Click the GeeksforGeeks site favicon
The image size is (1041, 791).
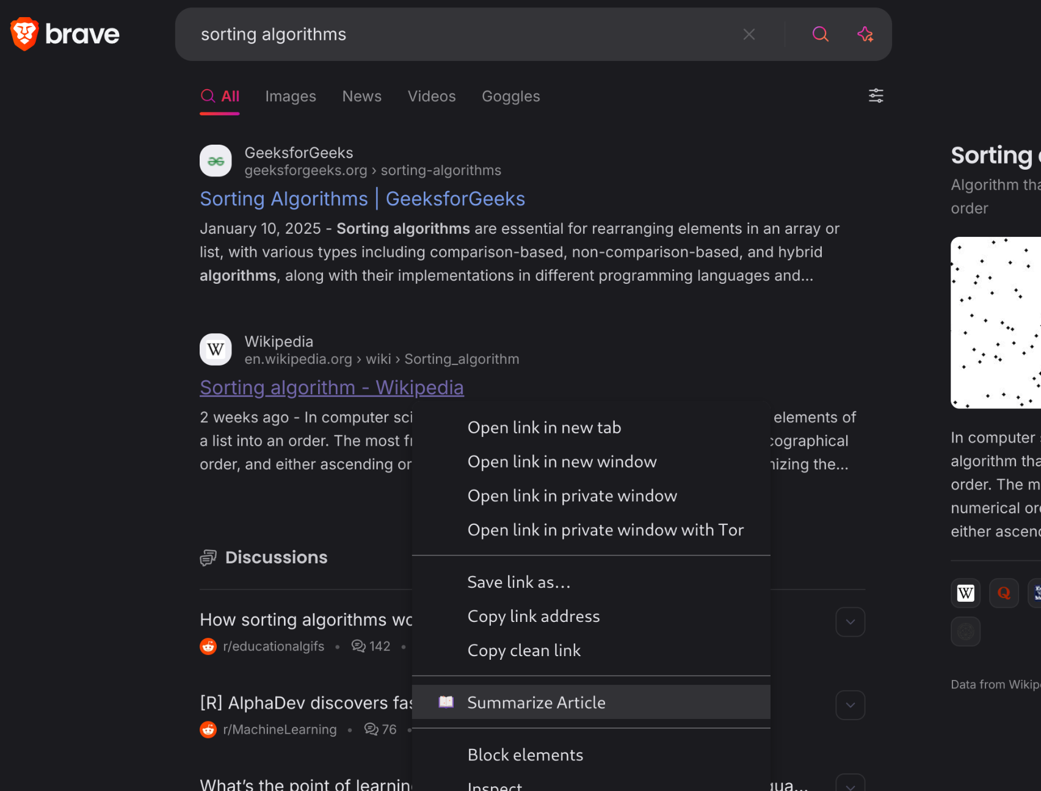[216, 161]
